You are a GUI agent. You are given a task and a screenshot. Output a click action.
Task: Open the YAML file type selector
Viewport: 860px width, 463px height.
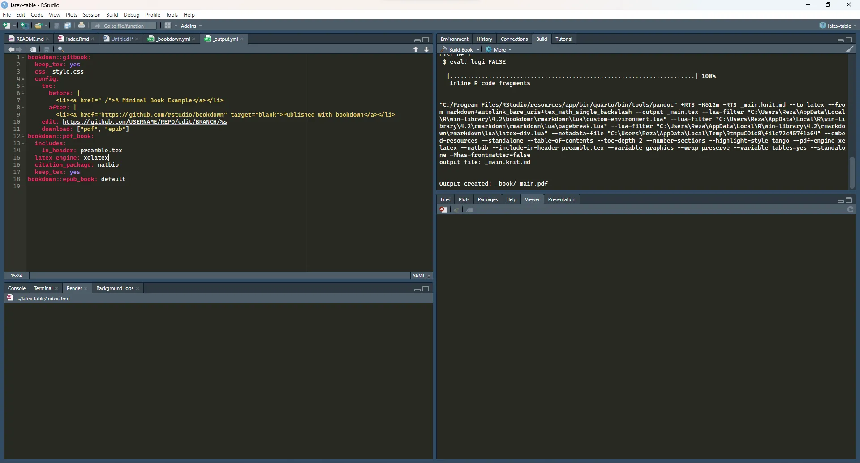point(421,276)
